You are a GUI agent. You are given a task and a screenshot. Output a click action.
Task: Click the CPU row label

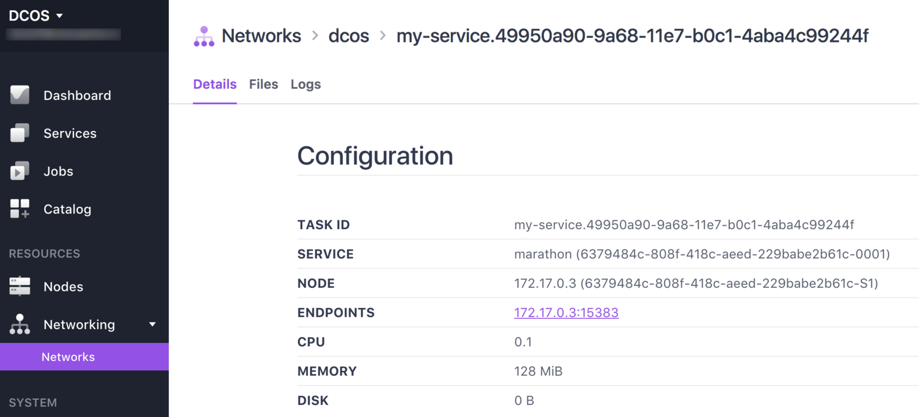coord(311,342)
